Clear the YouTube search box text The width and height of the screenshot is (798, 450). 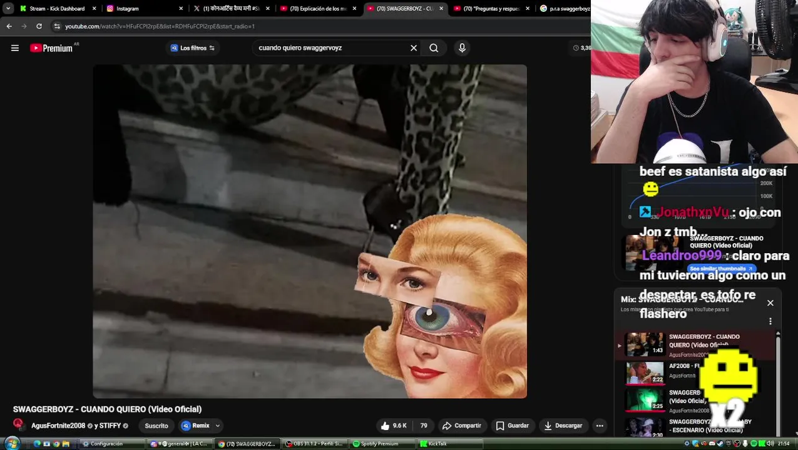point(414,48)
